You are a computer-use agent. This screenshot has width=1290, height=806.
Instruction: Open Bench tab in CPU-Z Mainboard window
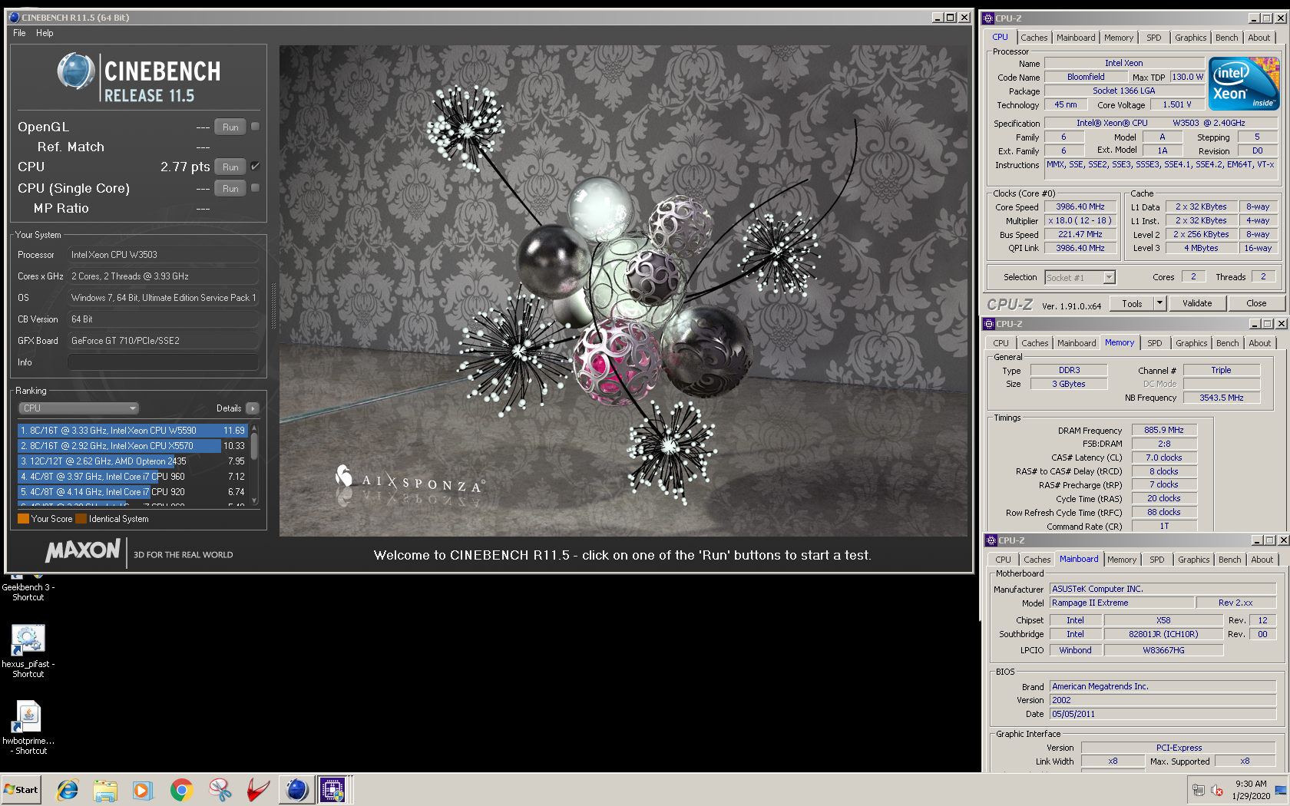(1229, 560)
